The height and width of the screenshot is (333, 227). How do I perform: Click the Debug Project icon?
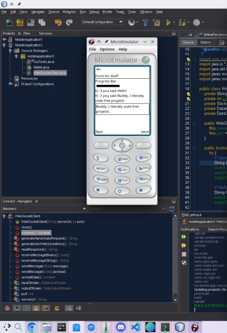pyautogui.click(x=182, y=22)
